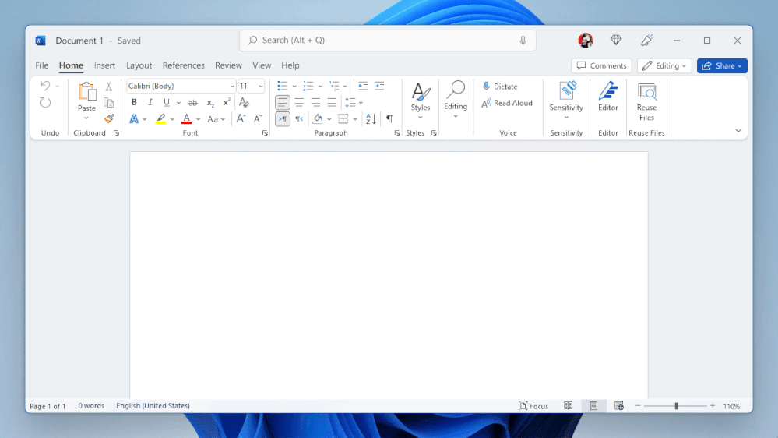Switch to the Review tab
Viewport: 778px width, 438px height.
pyautogui.click(x=228, y=65)
